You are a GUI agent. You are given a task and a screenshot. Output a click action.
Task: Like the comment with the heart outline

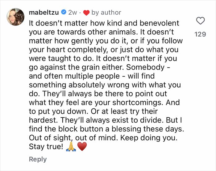pyautogui.click(x=200, y=21)
